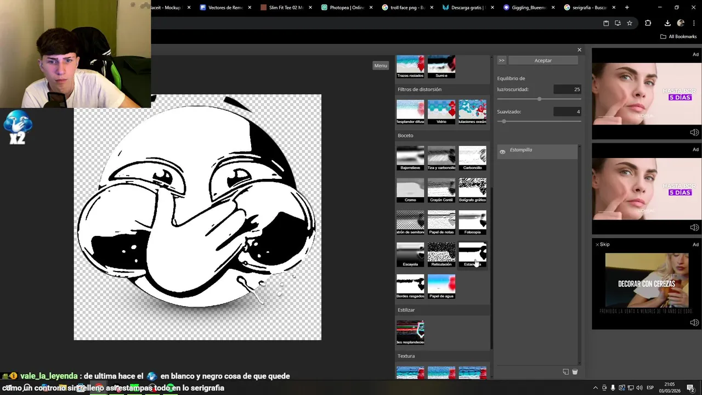Open the All Bookmarks folder
This screenshot has height=395, width=702.
[x=678, y=37]
